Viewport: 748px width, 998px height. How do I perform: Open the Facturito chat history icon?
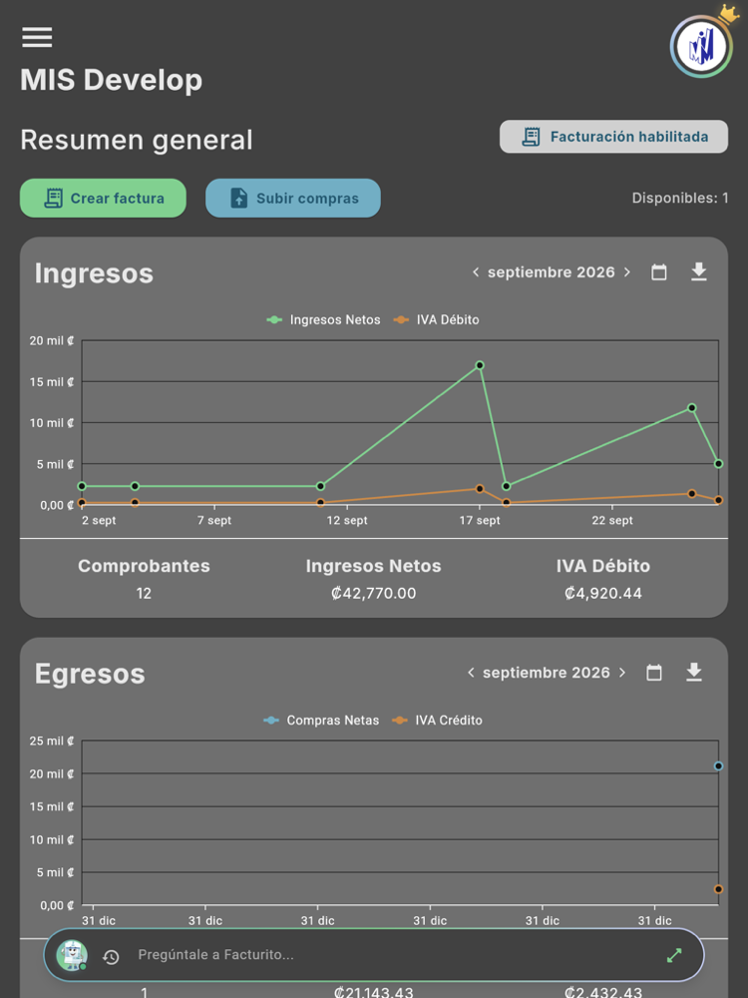coord(111,957)
